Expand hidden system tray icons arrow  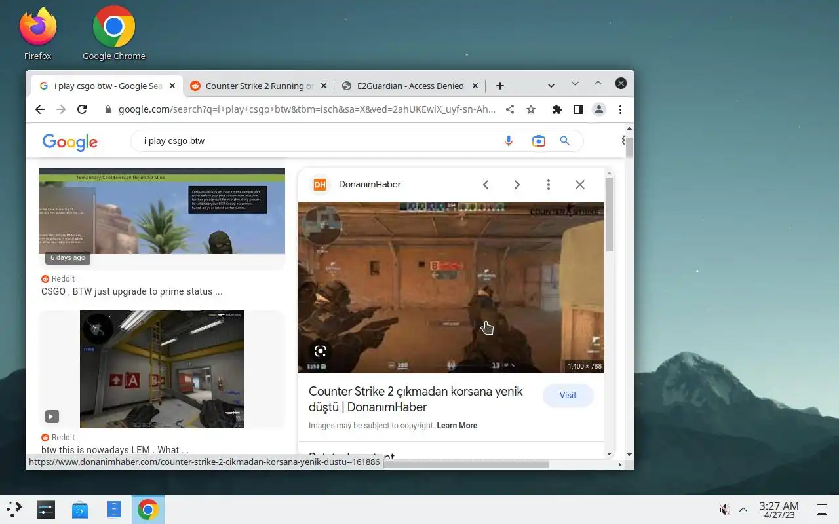(x=743, y=510)
